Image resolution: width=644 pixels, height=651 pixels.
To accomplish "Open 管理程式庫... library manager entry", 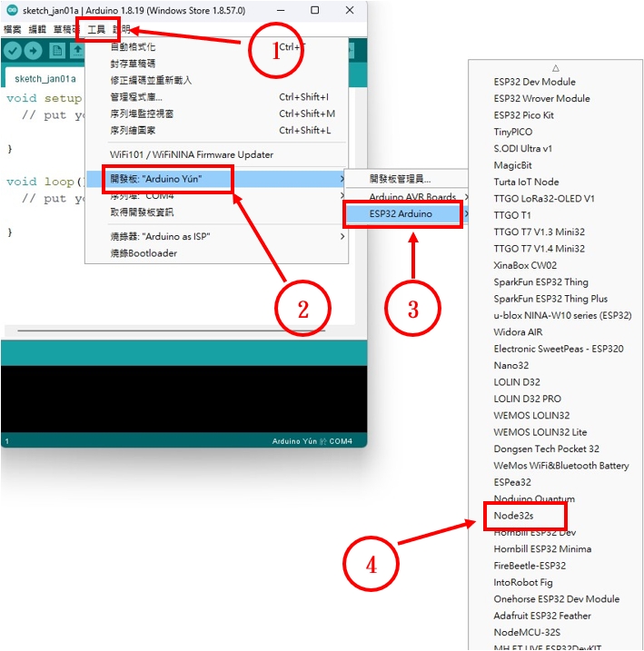I will coord(216,97).
